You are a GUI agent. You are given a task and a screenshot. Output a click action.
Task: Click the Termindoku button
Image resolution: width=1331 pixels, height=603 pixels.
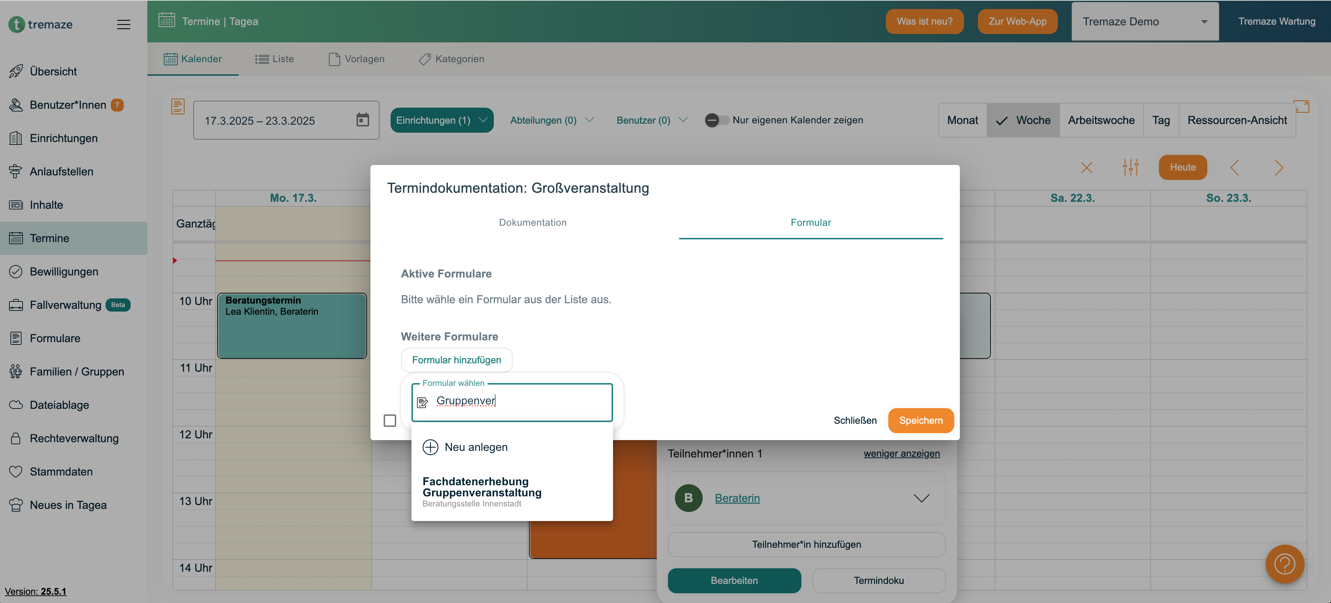pyautogui.click(x=879, y=581)
